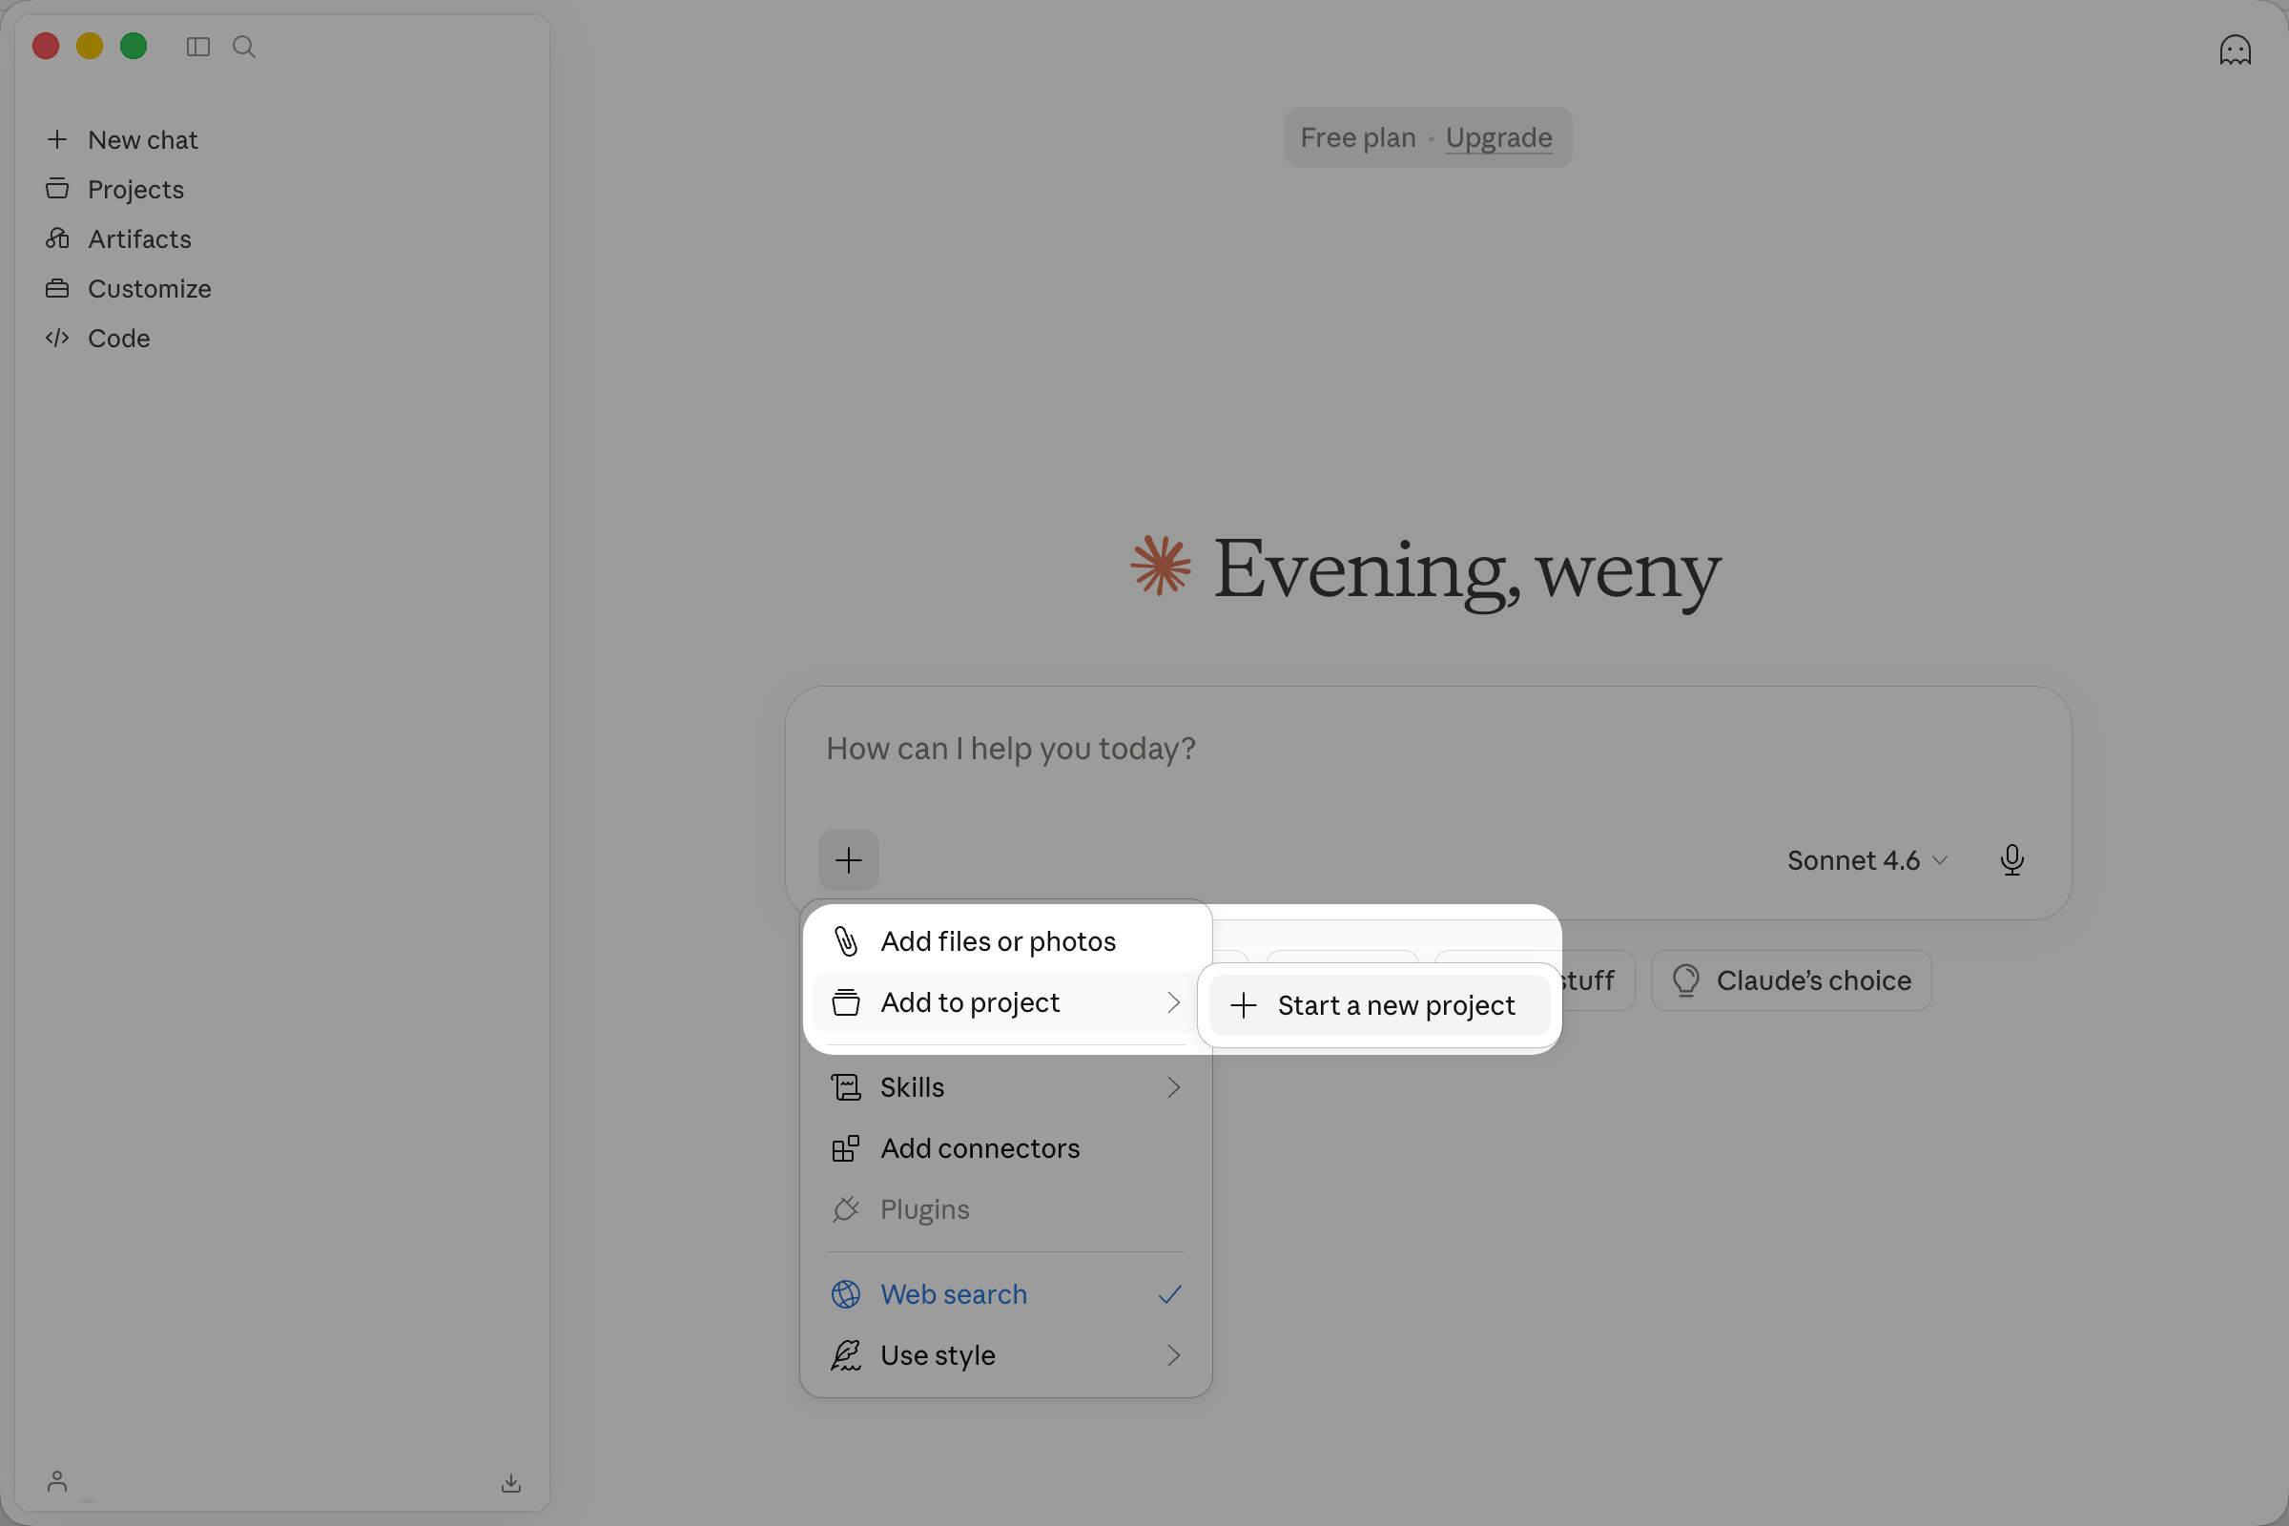Select Add connectors menu entry

pos(1005,1148)
